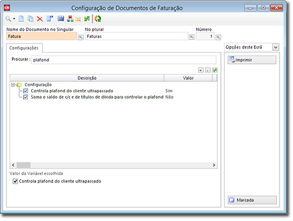Create a new record with blank page icon
The image size is (293, 221).
point(21,19)
